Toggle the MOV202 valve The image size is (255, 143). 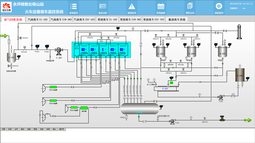(24, 49)
